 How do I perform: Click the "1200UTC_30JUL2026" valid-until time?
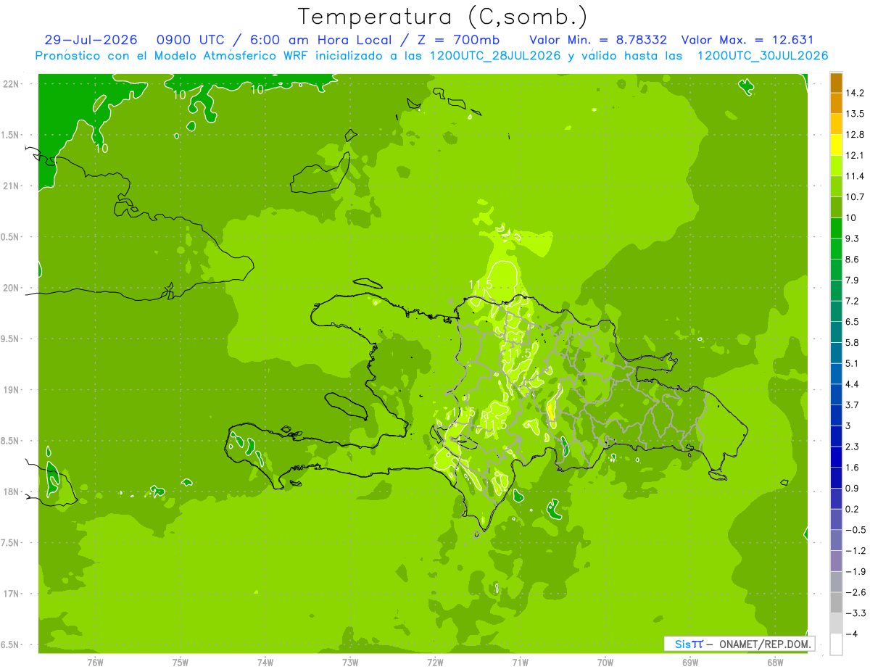click(763, 56)
